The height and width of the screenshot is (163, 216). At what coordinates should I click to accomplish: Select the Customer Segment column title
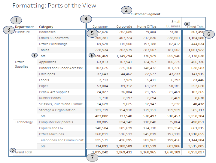pyautogui.click(x=145, y=14)
